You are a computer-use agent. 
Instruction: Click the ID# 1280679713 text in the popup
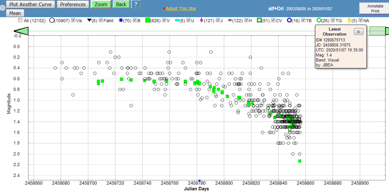pyautogui.click(x=331, y=40)
